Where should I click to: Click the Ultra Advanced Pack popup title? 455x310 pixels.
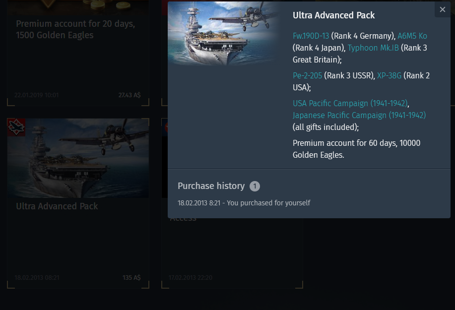click(x=334, y=15)
